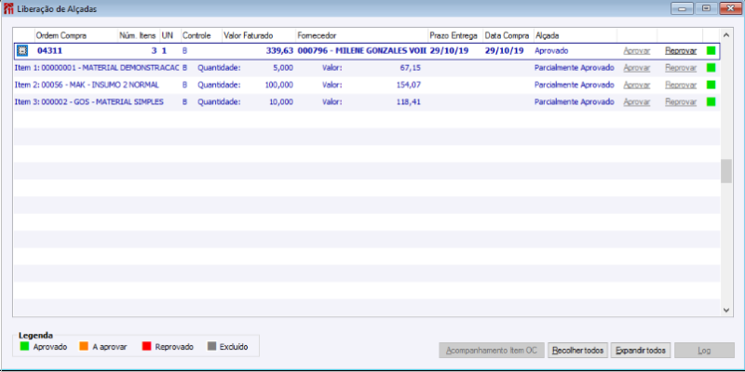Click scrollbar down arrow

[x=726, y=310]
